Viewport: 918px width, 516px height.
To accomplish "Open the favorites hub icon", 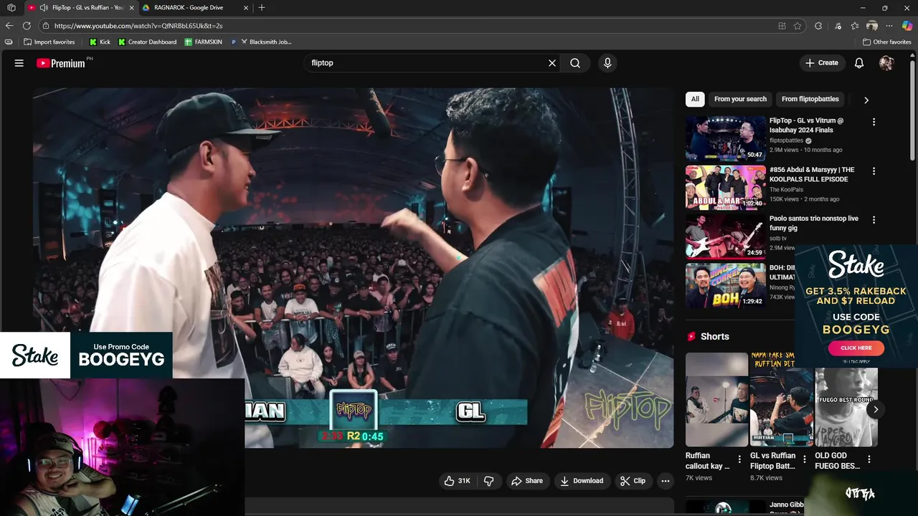I will 855,26.
